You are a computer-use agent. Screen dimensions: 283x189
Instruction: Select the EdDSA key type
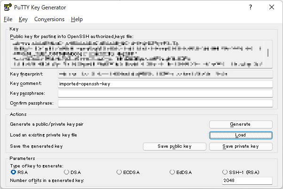point(181,172)
